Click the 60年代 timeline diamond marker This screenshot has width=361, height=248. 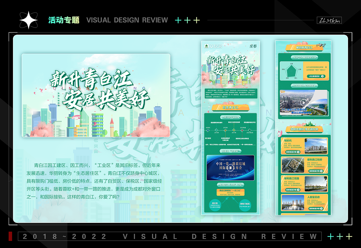point(208,130)
